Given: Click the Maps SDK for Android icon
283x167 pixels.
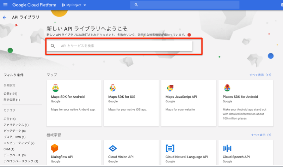Looking at the screenshot, I should click(55, 88).
